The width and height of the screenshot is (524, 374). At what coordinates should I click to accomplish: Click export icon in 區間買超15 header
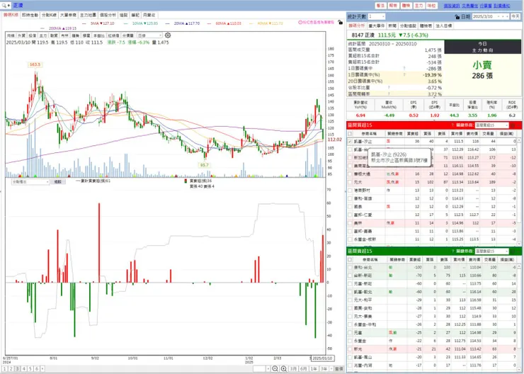(513, 125)
